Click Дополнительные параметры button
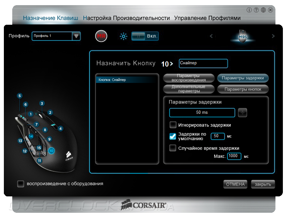Screen dimensions: 289x216 [189, 89]
